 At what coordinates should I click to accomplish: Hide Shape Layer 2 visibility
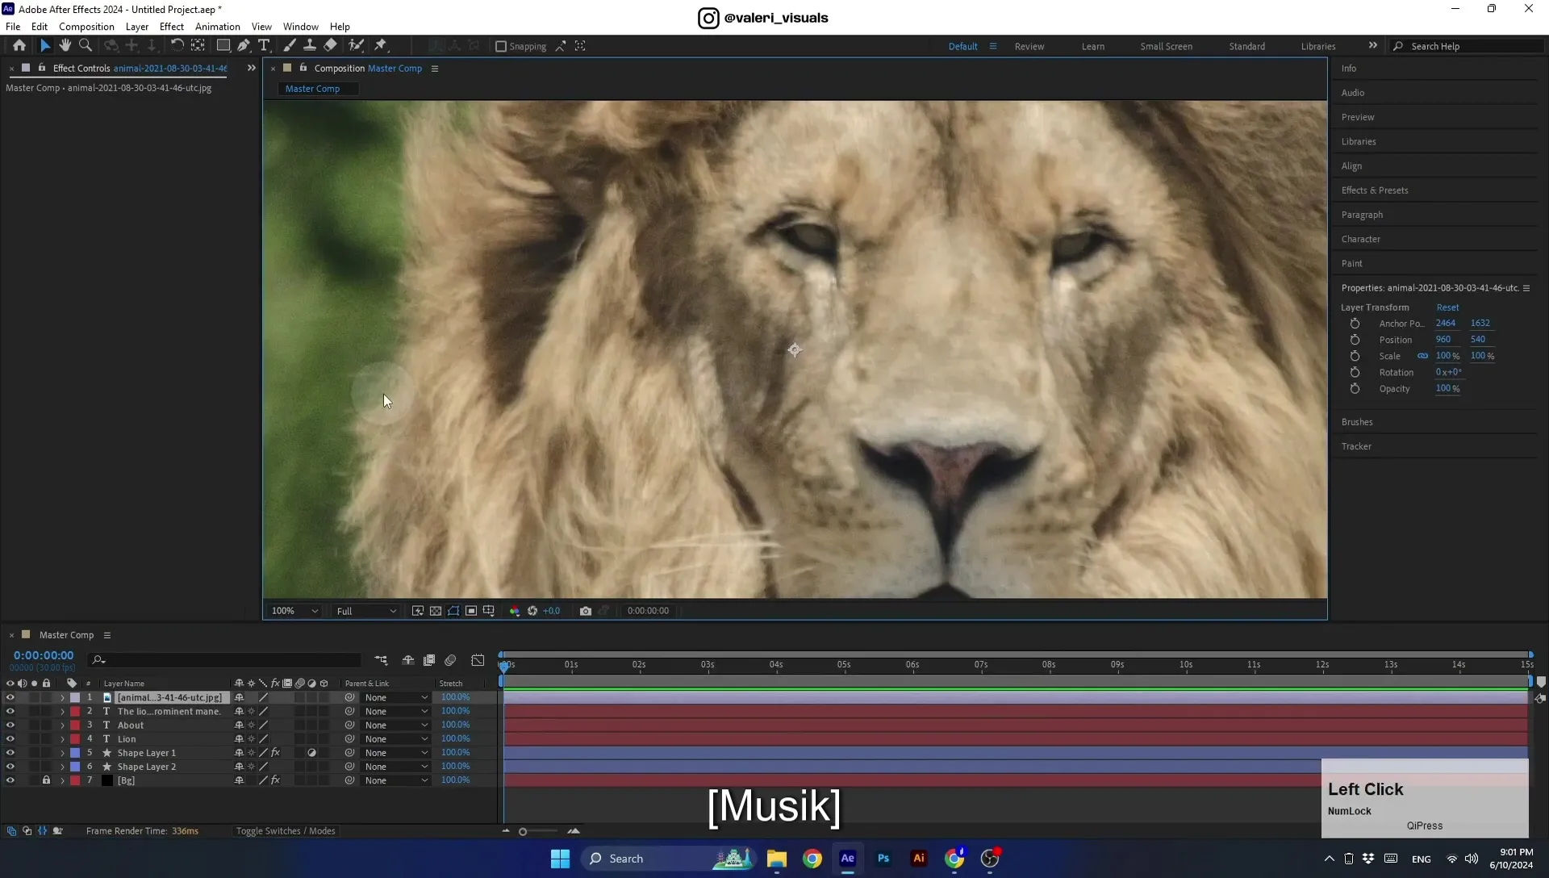(10, 767)
